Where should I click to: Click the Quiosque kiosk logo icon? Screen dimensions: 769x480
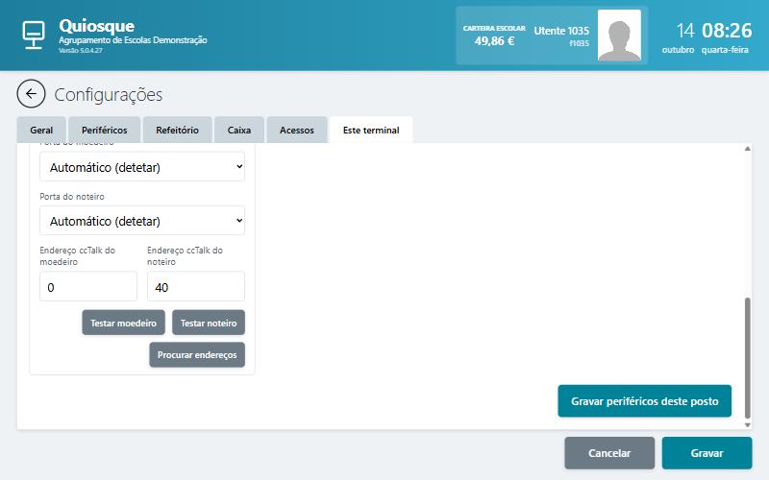click(34, 35)
